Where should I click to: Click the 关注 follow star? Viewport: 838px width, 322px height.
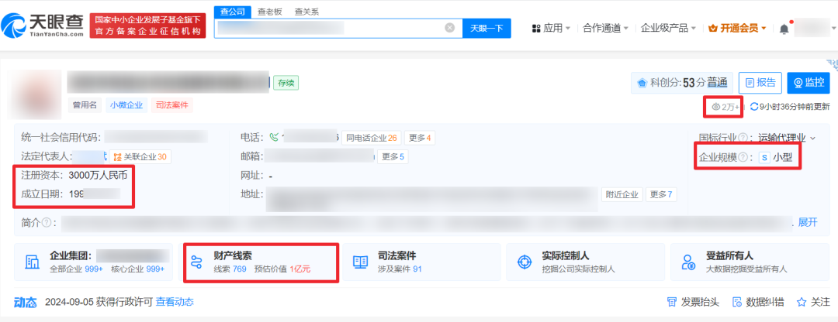click(814, 302)
